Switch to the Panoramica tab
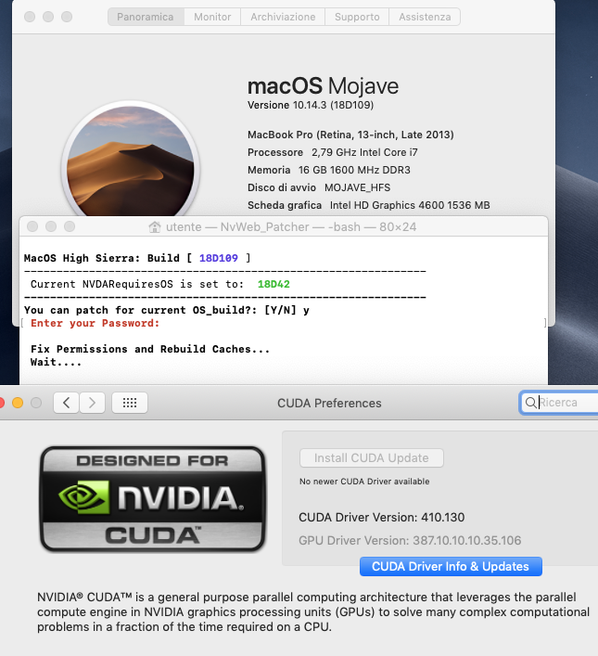 (146, 17)
